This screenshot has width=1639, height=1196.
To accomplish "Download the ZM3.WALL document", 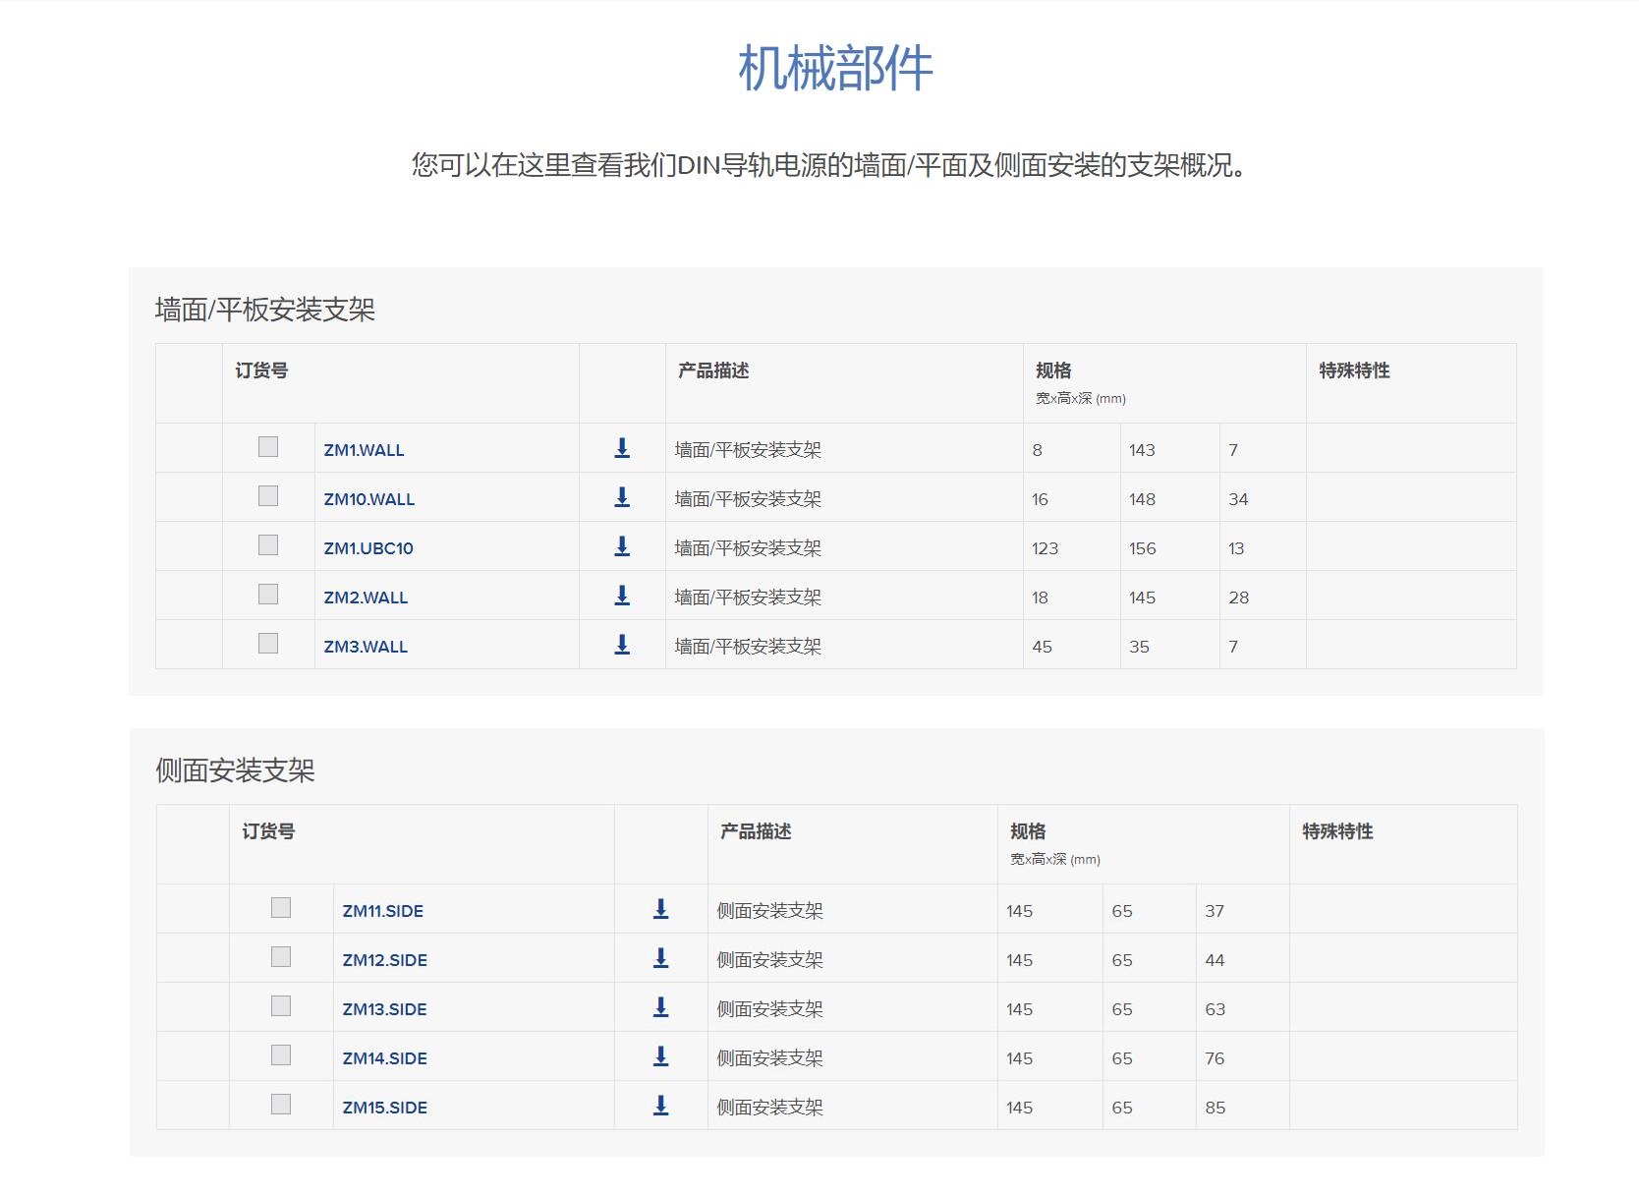I will (622, 645).
